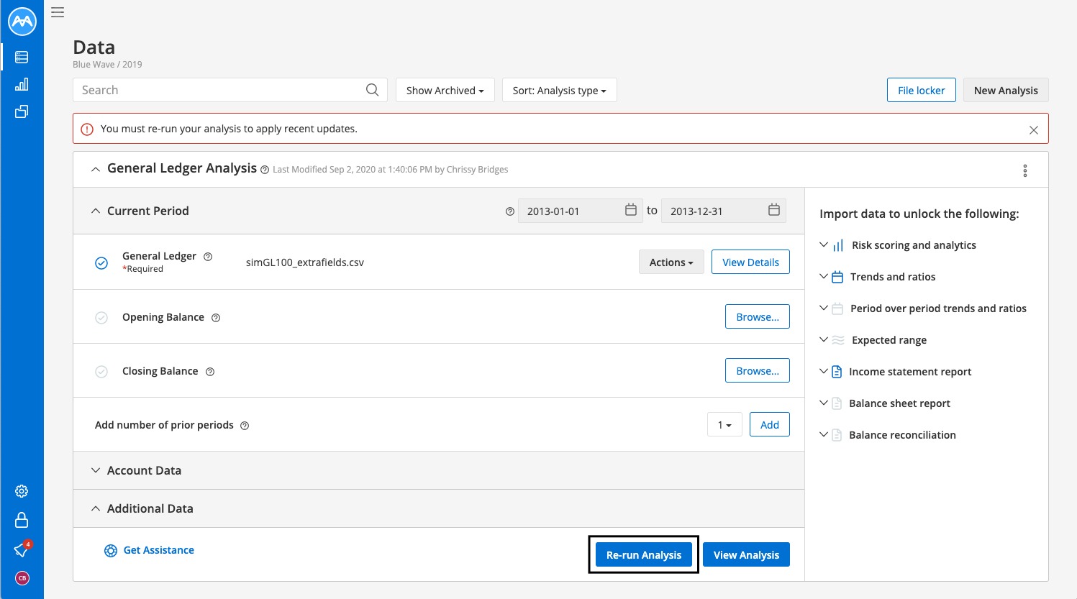Open the General Ledger Actions dropdown
Viewport: 1077px width, 599px height.
tap(671, 262)
